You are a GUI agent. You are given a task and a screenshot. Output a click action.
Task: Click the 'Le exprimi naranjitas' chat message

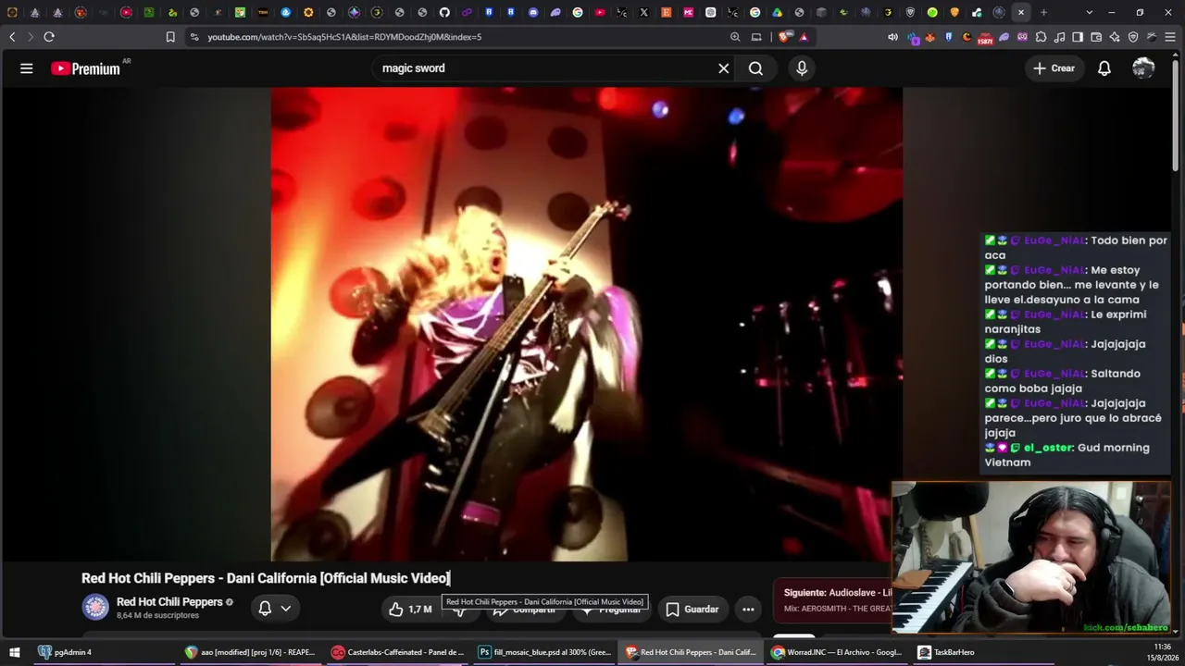tap(1076, 322)
